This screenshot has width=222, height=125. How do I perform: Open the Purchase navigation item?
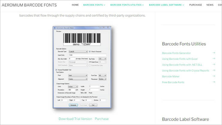click(x=196, y=5)
